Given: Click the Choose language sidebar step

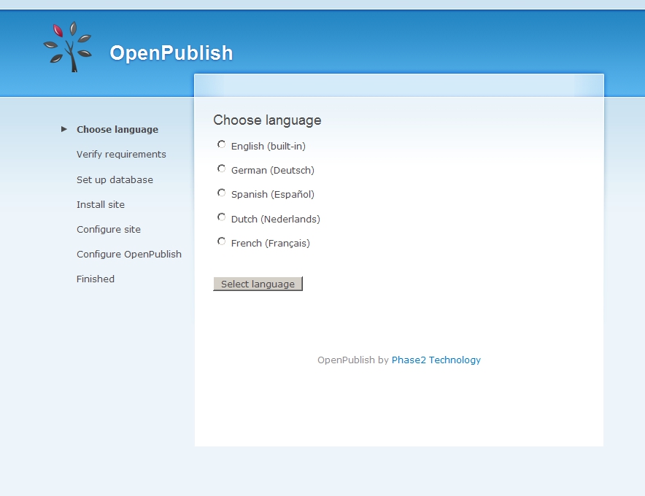Looking at the screenshot, I should click(117, 130).
